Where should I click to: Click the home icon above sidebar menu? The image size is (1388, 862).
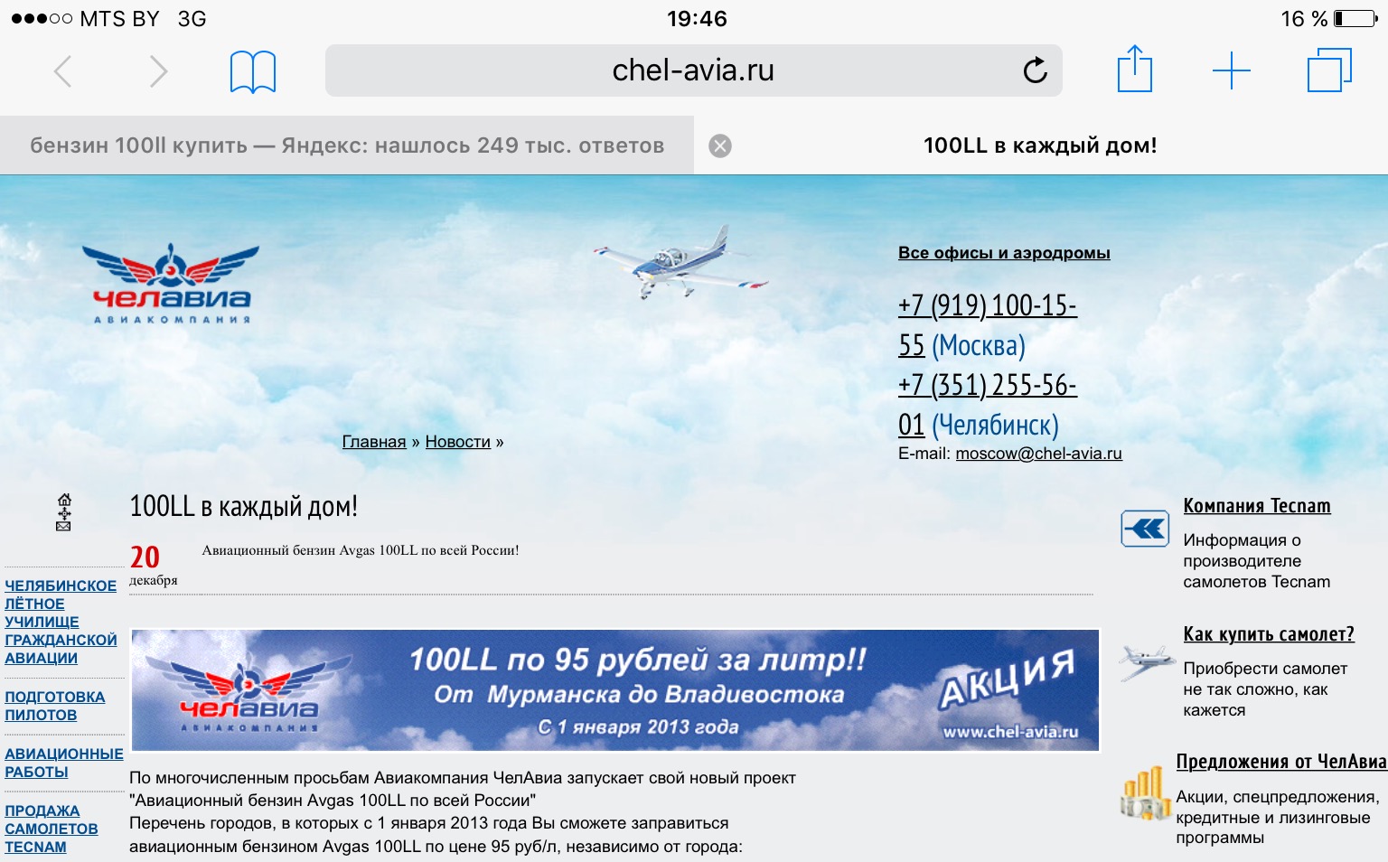pyautogui.click(x=64, y=500)
